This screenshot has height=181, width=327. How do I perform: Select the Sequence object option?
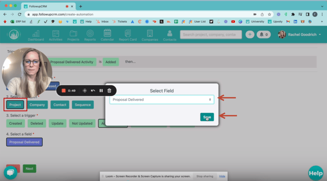point(83,105)
